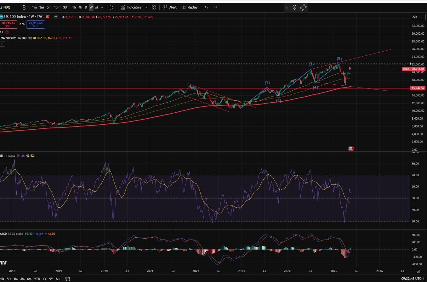
Task: Create an Alert with the clock icon
Action: (x=169, y=7)
